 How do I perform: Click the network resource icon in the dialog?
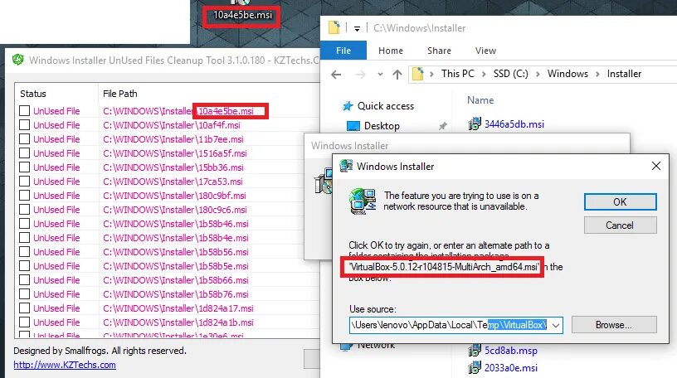pyautogui.click(x=363, y=201)
